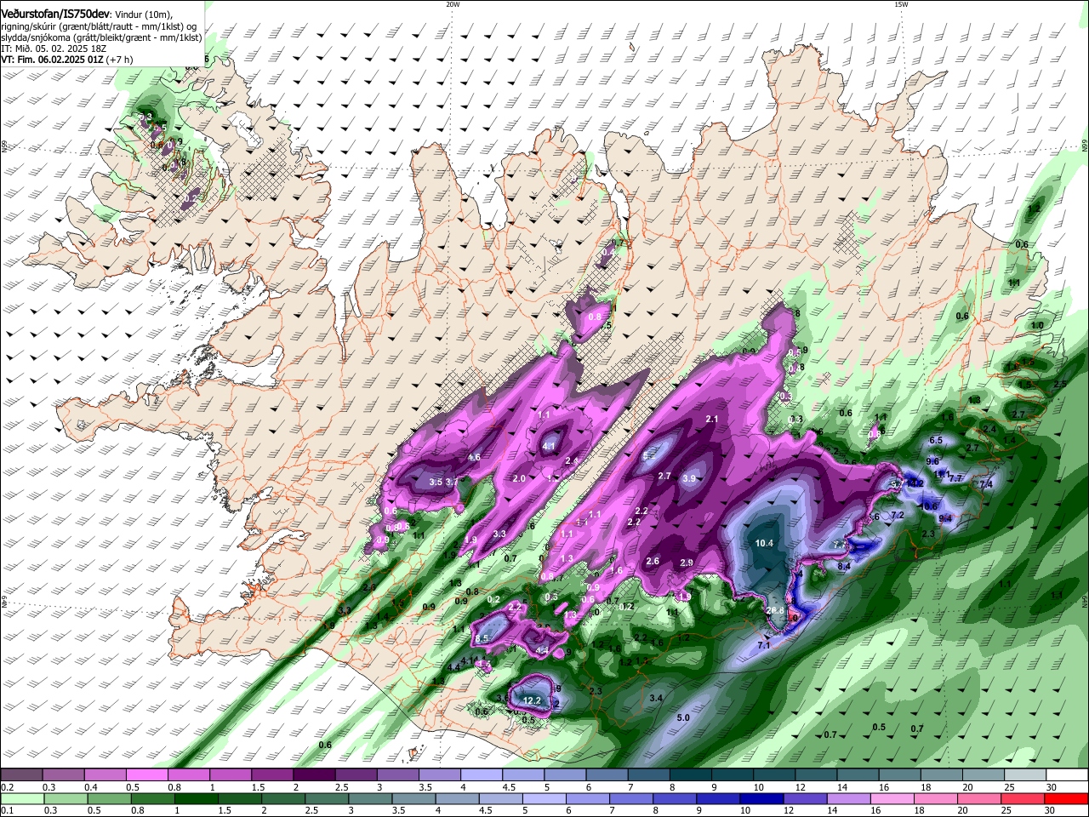Click the '12.2' precipitation value near the south coast
The height and width of the screenshot is (817, 1089).
click(x=532, y=700)
